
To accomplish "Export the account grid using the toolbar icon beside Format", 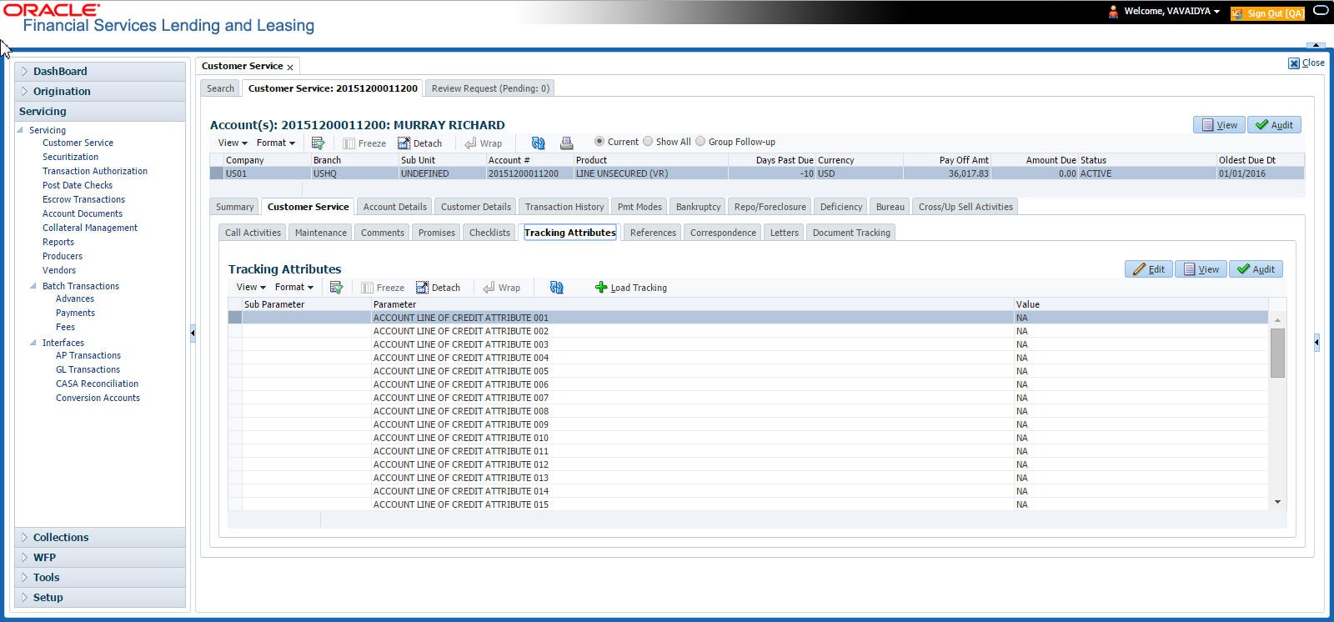I will pos(318,143).
